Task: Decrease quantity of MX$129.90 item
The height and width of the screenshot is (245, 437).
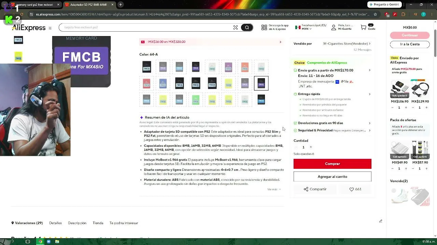Action: click(x=413, y=108)
